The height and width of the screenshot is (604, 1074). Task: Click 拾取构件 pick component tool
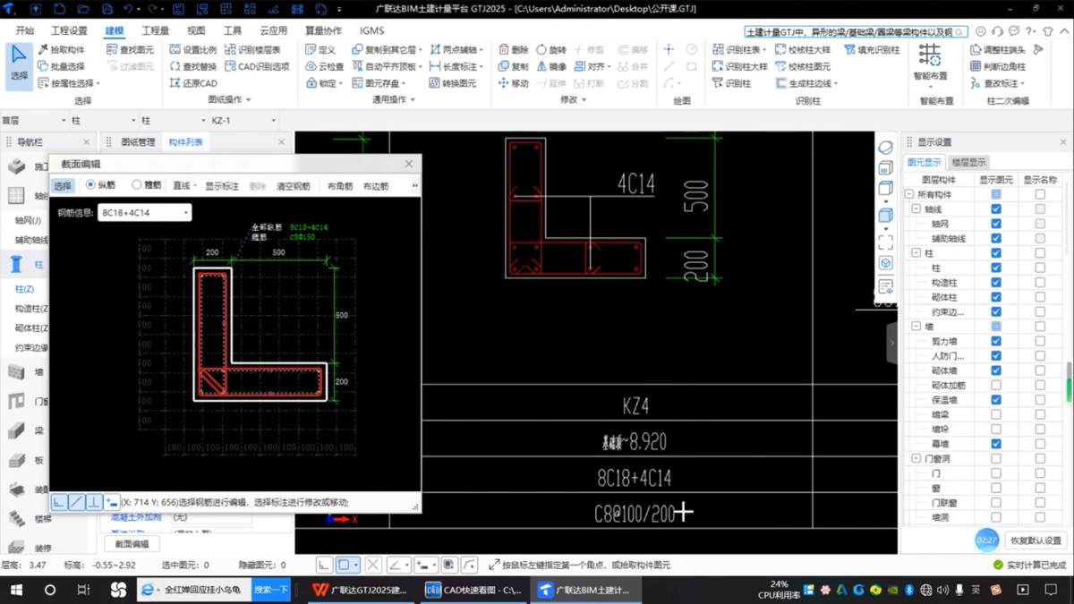pyautogui.click(x=61, y=50)
